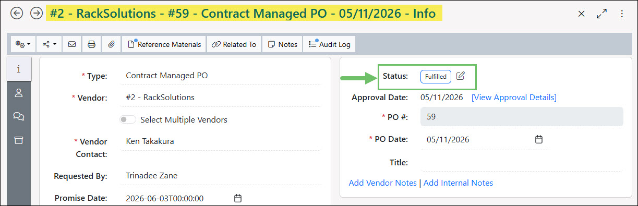Click the PO # field showing 59
The width and height of the screenshot is (638, 206).
522,117
